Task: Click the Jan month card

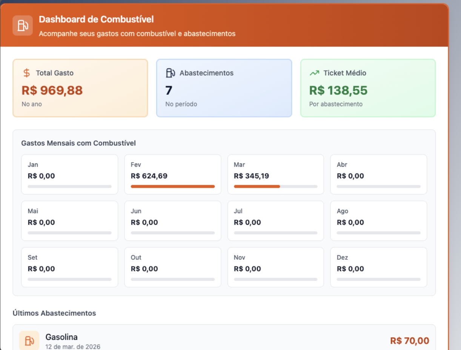Action: point(69,174)
